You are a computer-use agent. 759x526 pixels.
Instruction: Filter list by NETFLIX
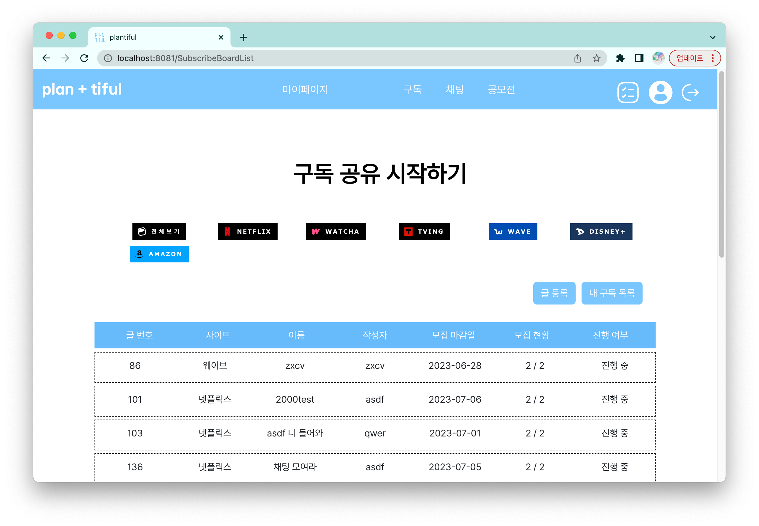248,231
